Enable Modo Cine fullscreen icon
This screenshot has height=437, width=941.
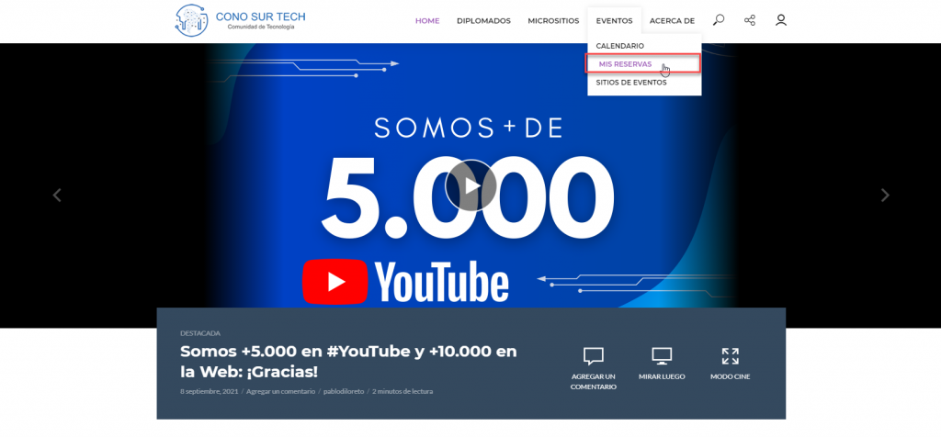click(x=731, y=356)
